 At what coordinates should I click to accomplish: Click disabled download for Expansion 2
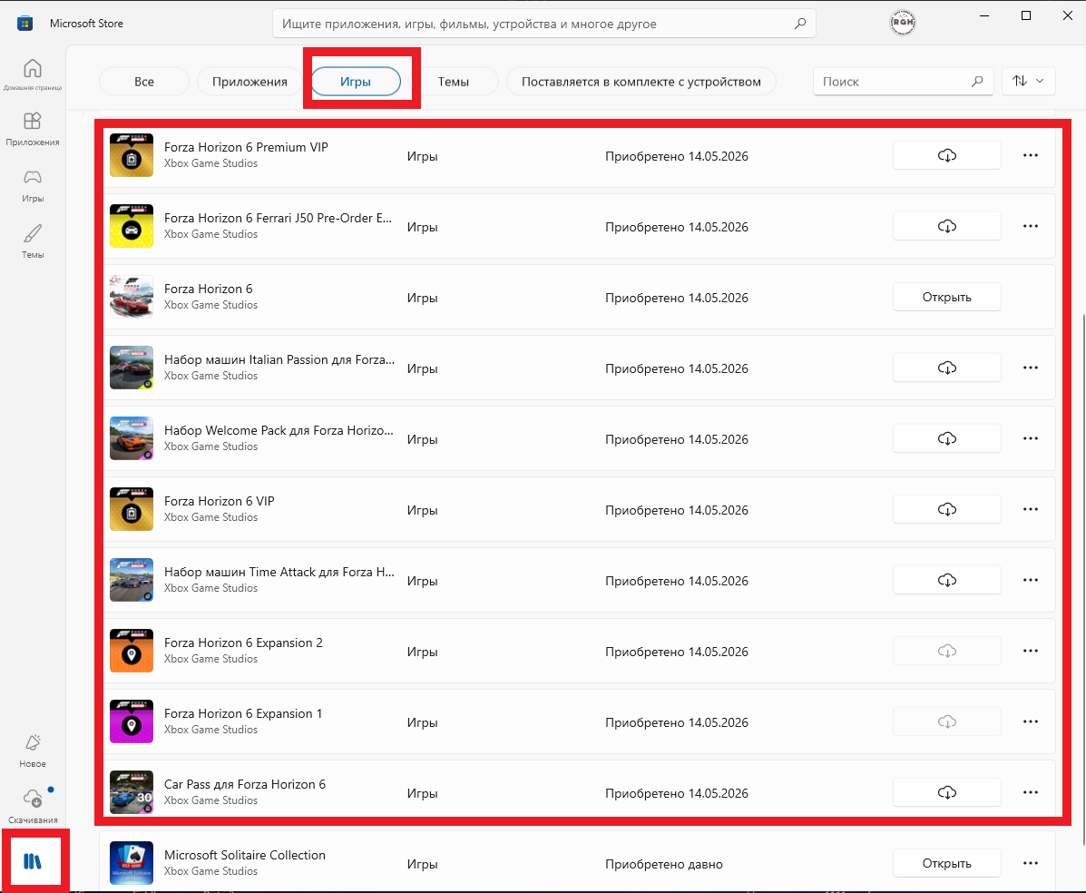click(x=947, y=651)
